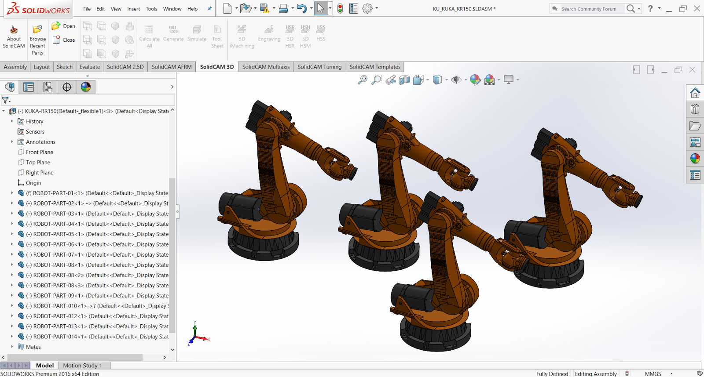Expand manager pane tabs right arrow

(172, 87)
